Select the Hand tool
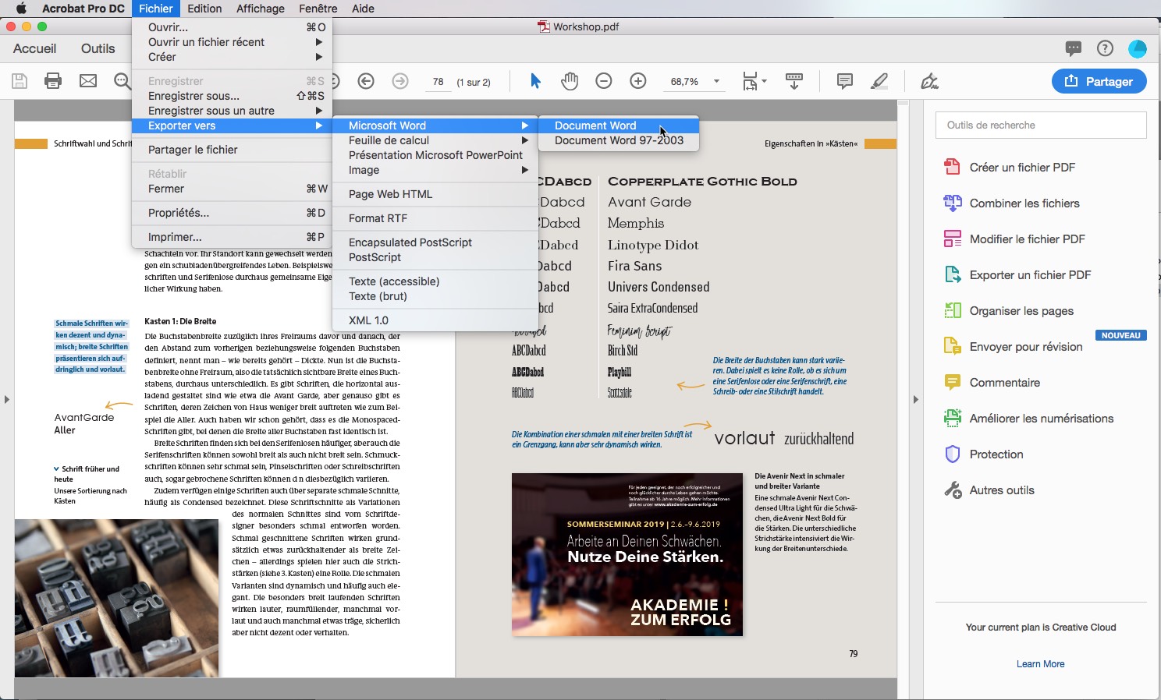The height and width of the screenshot is (700, 1161). (570, 81)
